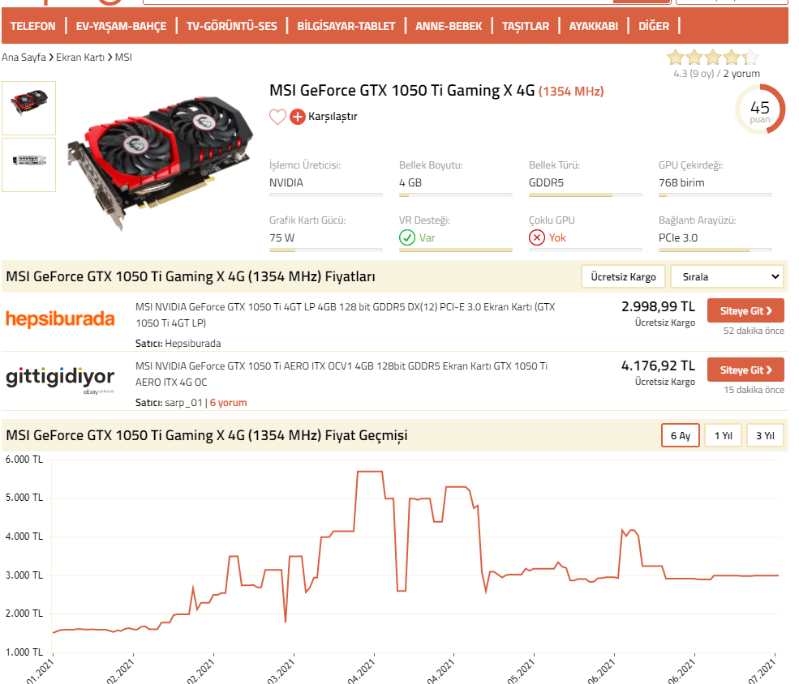The width and height of the screenshot is (799, 684).
Task: Open the hepsiburada store logo
Action: [x=60, y=318]
